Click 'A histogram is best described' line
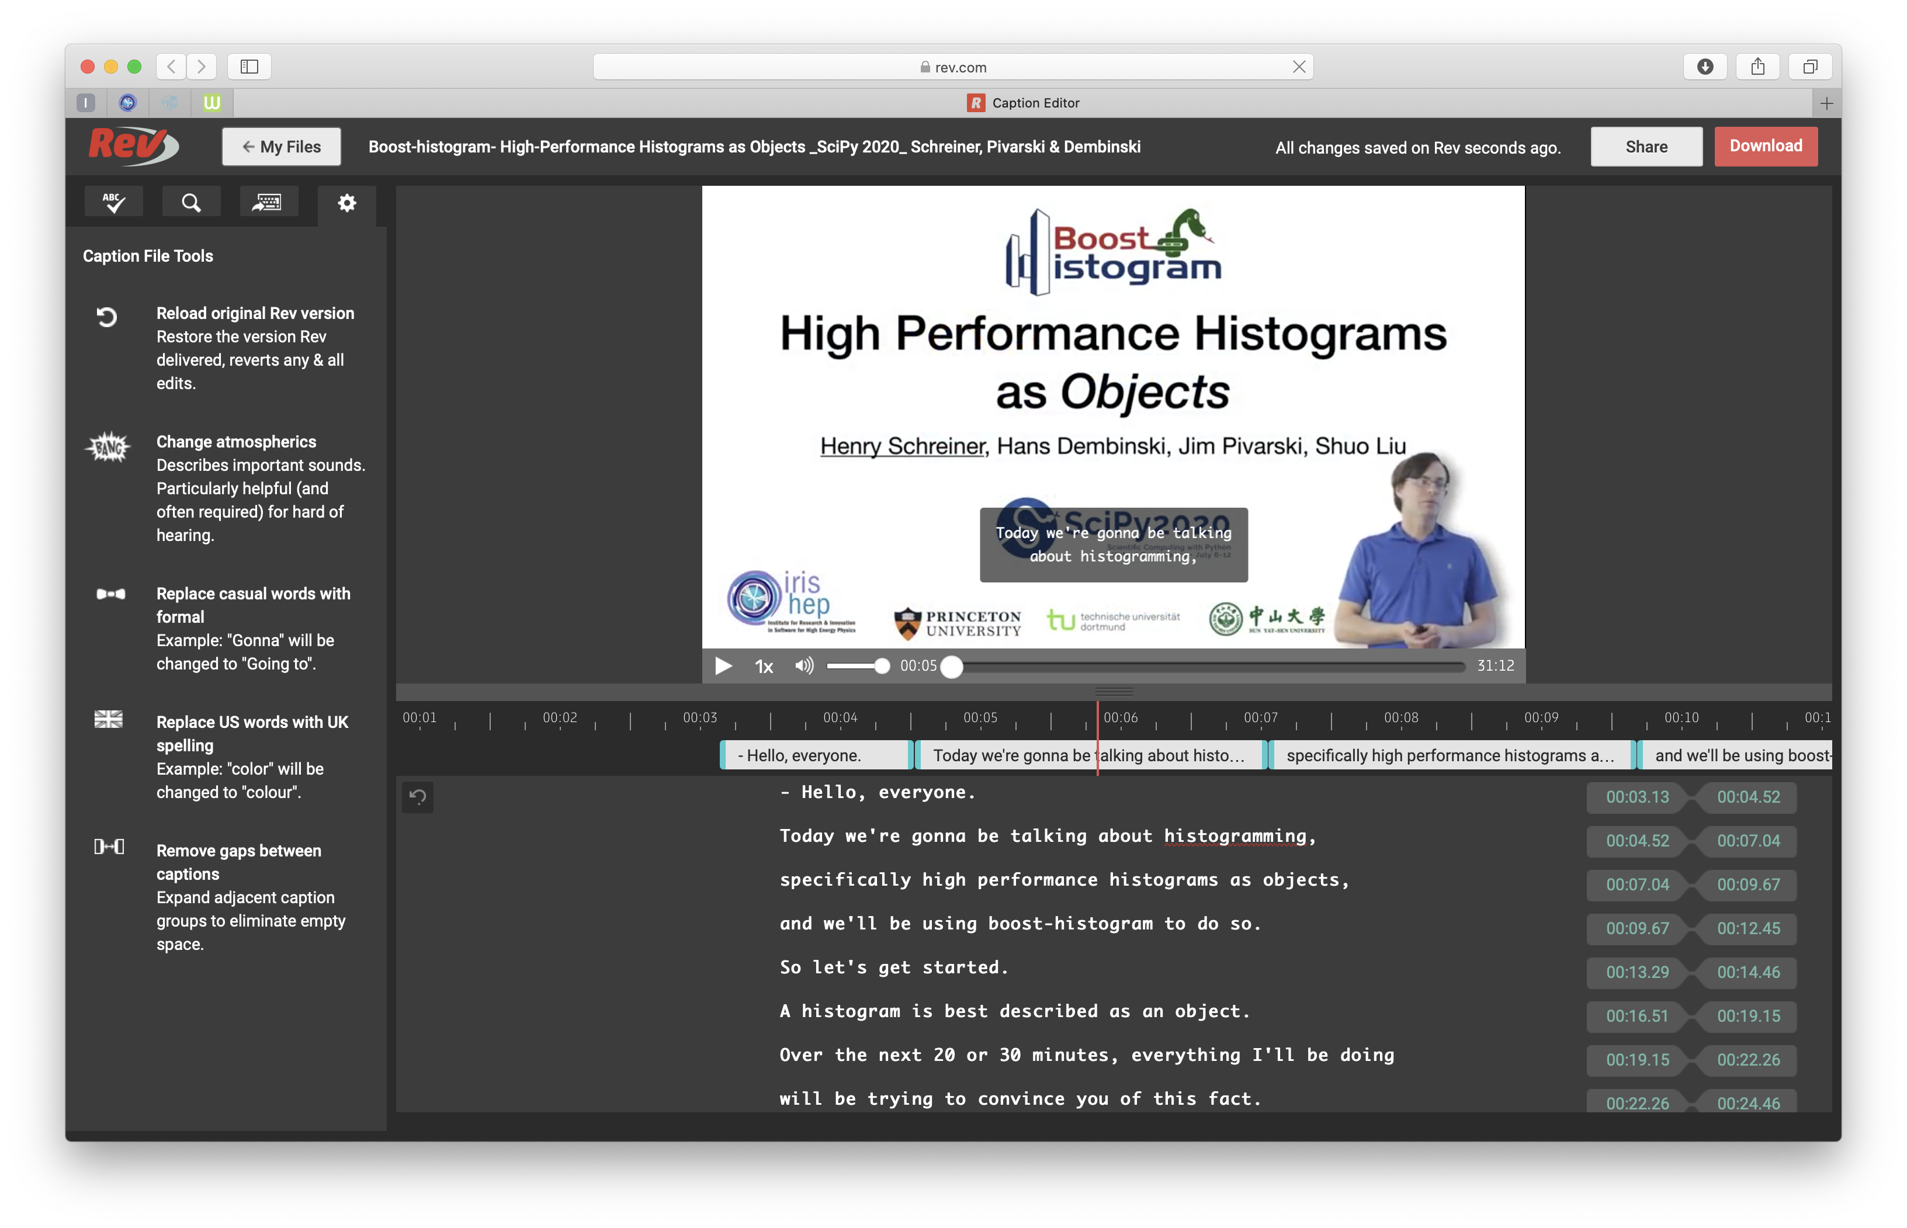The height and width of the screenshot is (1228, 1907). [x=1015, y=1011]
